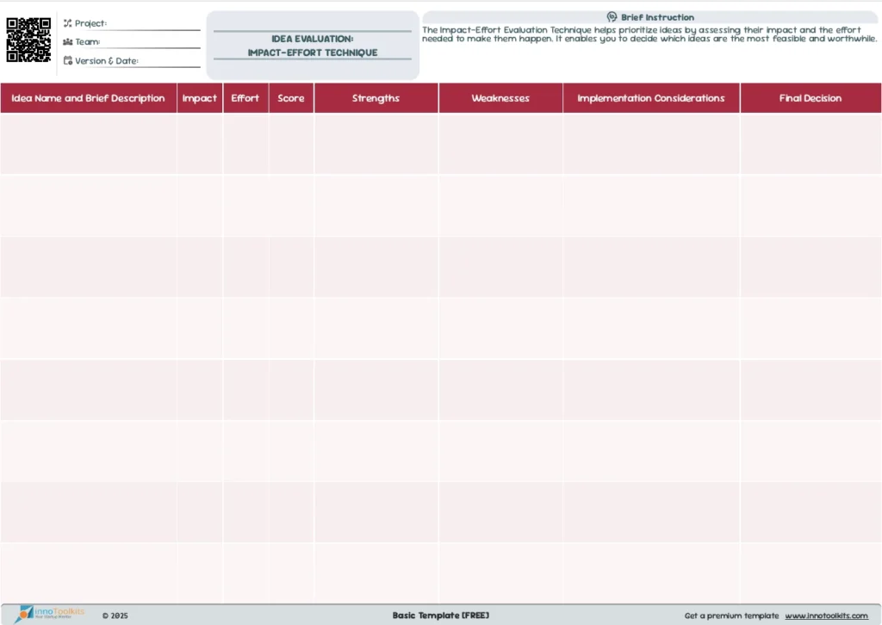Click the Implementation Considerations column header
882x625 pixels.
coord(651,98)
